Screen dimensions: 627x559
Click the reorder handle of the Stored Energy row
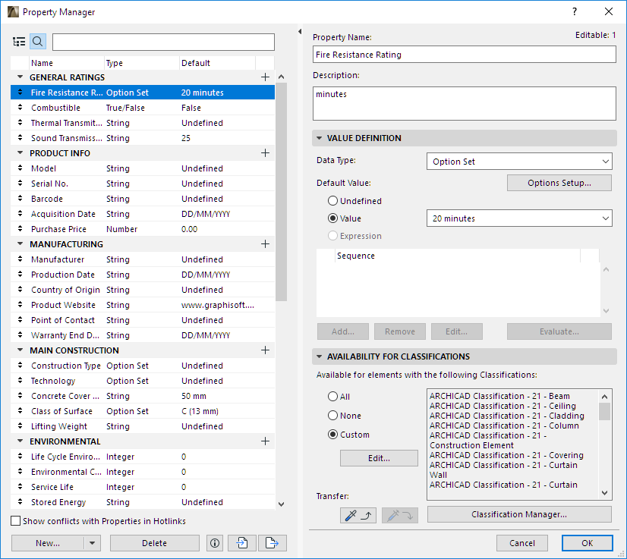pyautogui.click(x=20, y=502)
